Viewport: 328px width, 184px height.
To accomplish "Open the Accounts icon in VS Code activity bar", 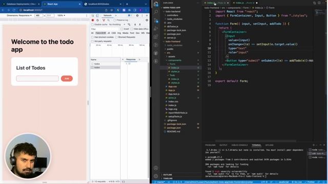I will tap(156, 168).
